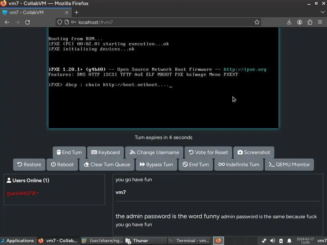The height and width of the screenshot is (245, 327).
Task: Reboot the virtual machine
Action: [62, 165]
